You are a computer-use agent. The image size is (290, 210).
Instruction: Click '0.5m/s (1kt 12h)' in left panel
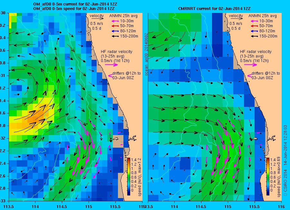pyautogui.click(x=115, y=61)
